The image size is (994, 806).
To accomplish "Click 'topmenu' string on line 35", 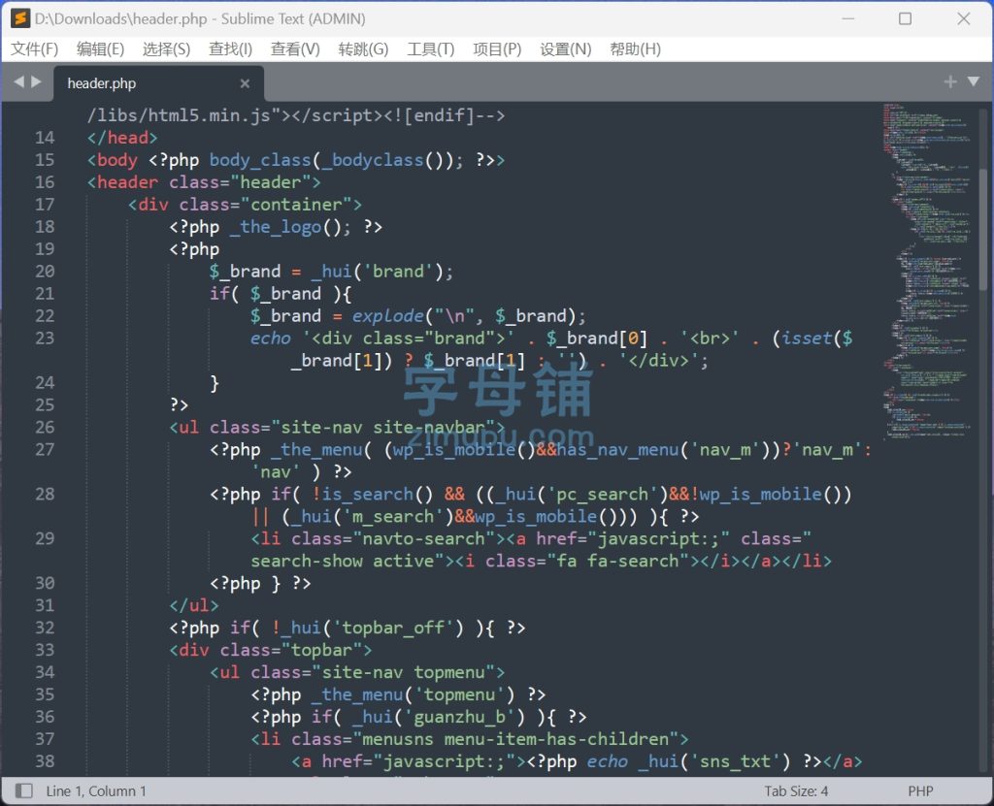I will pyautogui.click(x=459, y=694).
